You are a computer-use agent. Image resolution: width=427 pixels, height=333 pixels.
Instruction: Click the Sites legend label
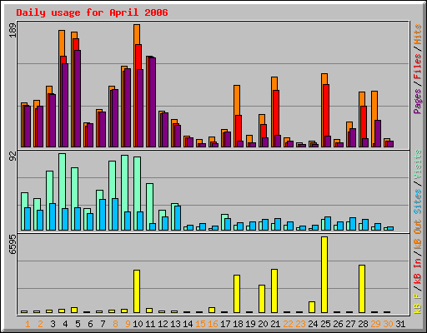point(418,201)
